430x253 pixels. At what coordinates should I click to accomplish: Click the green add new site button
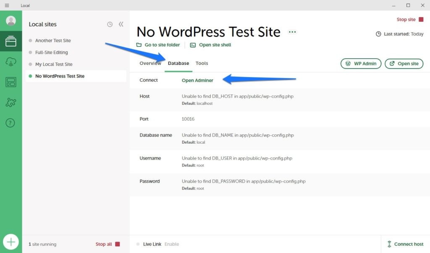[11, 242]
